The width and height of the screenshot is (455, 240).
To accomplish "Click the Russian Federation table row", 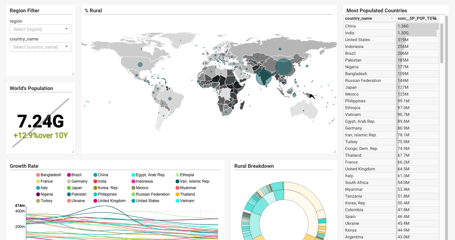I will point(391,80).
